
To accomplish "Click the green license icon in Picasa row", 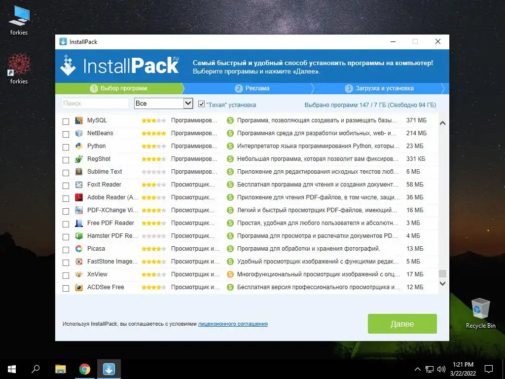I will [230, 249].
